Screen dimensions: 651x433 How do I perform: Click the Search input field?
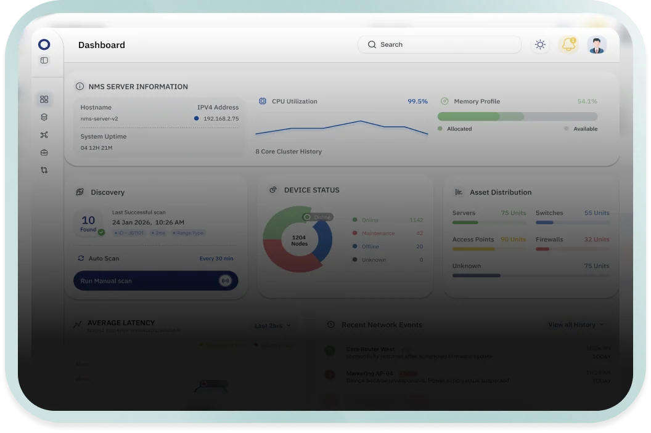(440, 44)
